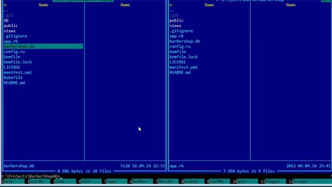Click the 9 ConfMn function key

click(x=218, y=181)
